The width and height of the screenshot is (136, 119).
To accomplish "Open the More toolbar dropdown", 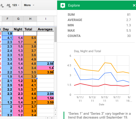I will pyautogui.click(x=29, y=5).
